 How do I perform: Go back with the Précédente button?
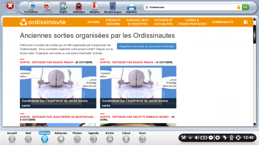click(31, 8)
